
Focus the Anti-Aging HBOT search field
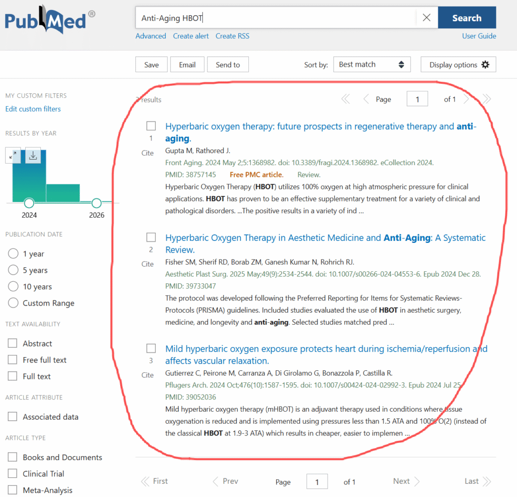pyautogui.click(x=275, y=18)
